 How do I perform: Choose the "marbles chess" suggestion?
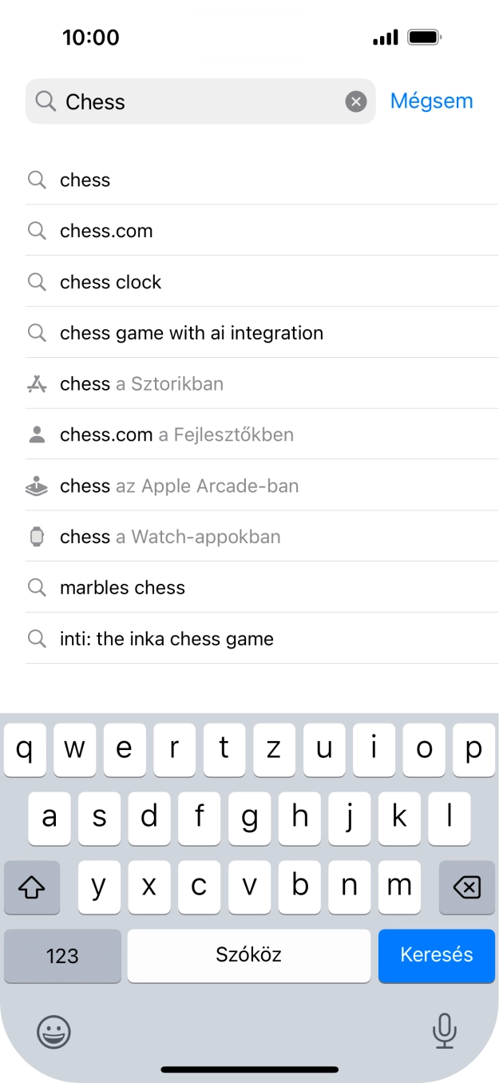pos(122,588)
